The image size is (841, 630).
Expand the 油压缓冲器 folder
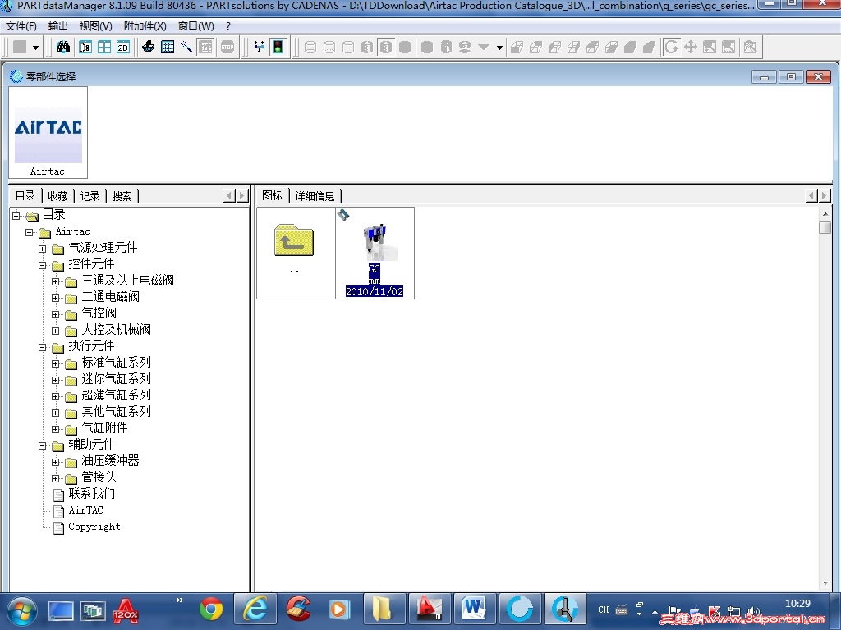click(x=55, y=462)
